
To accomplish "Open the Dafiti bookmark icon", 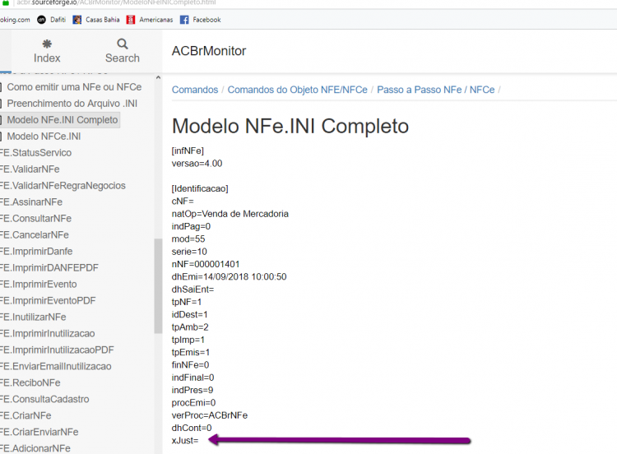I will (x=41, y=20).
